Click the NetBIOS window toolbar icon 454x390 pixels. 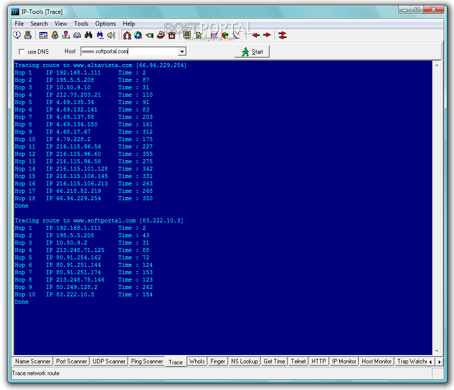pos(43,35)
